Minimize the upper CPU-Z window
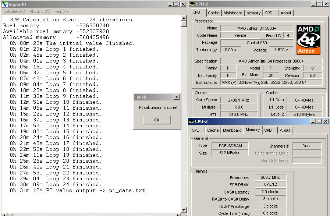The width and height of the screenshot is (330, 216). (313, 4)
